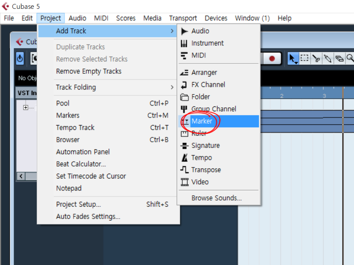354x265 pixels.
Task: Open the MIDI menu
Action: point(101,18)
